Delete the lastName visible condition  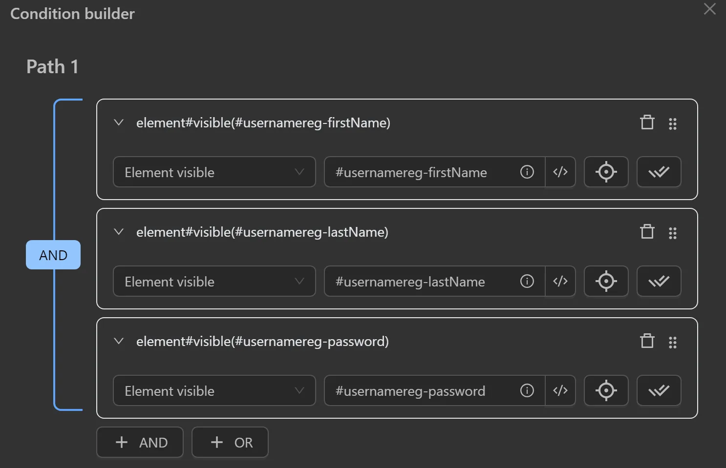point(647,232)
